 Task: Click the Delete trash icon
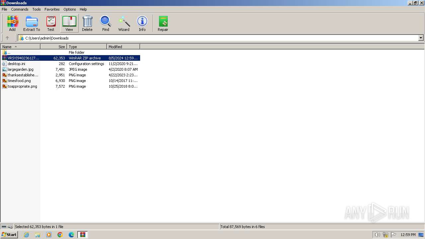pos(87,23)
